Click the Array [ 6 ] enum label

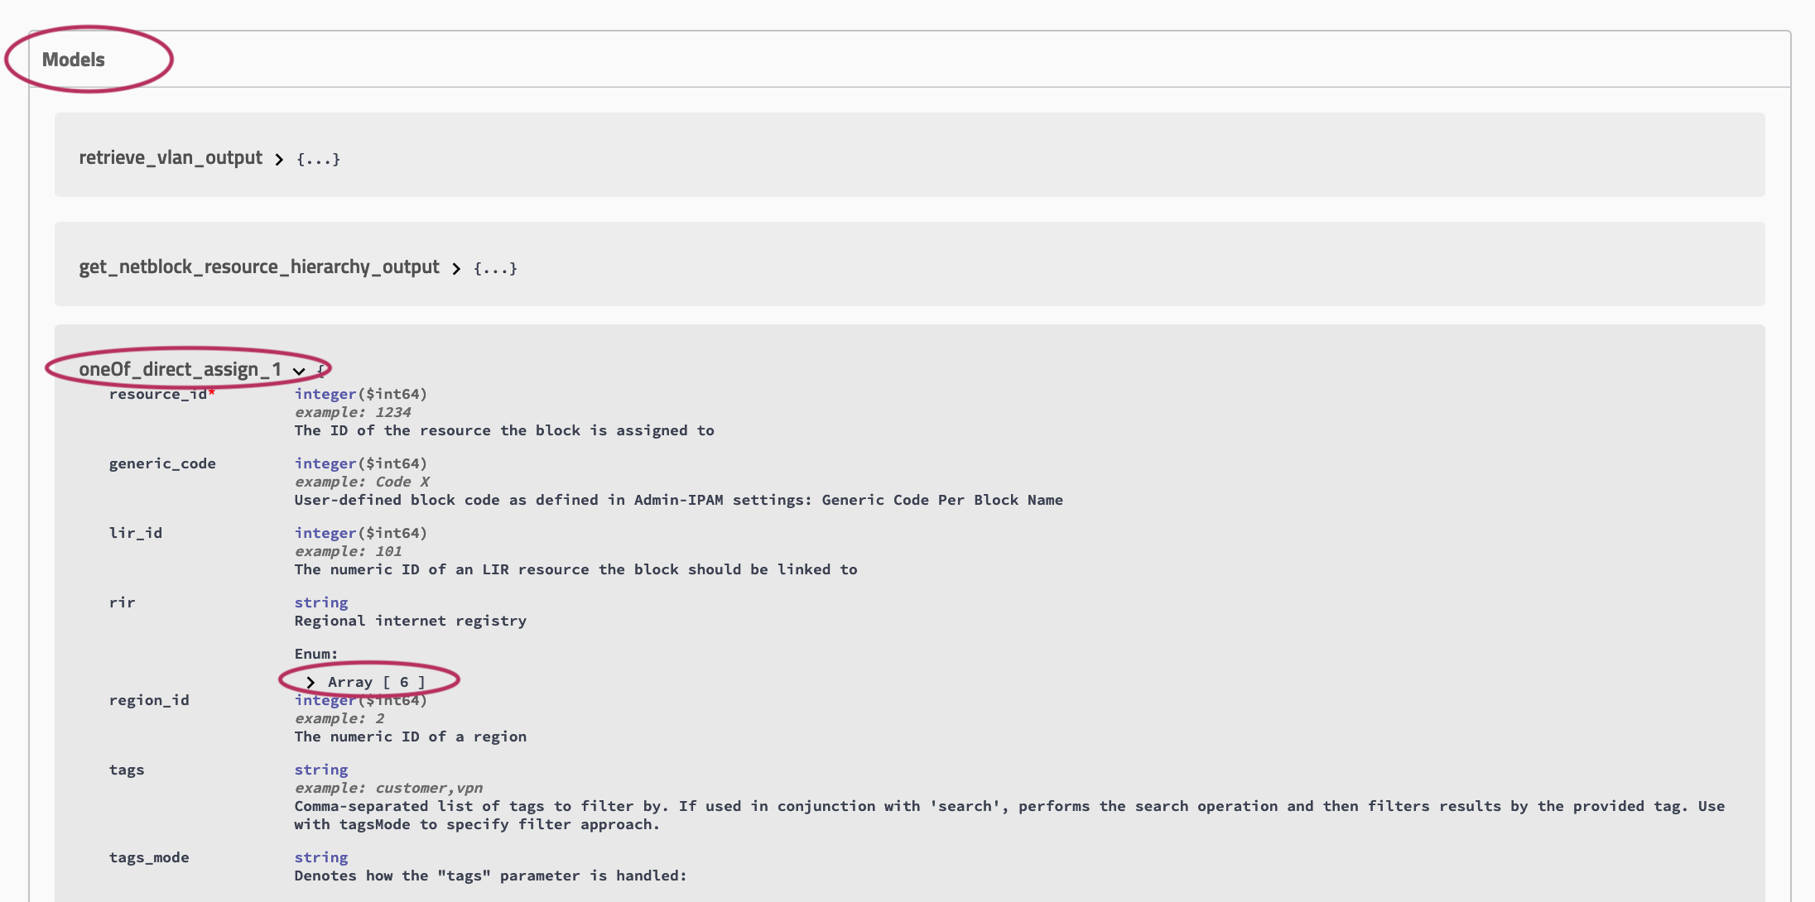coord(376,682)
